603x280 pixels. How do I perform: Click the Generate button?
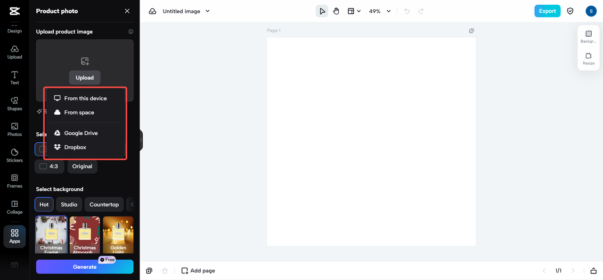(85, 267)
